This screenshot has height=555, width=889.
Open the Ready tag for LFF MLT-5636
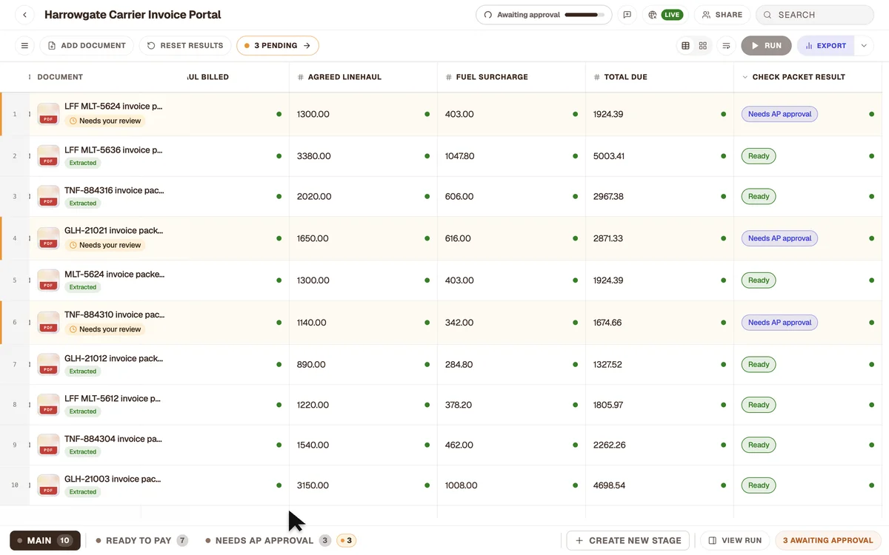click(759, 156)
